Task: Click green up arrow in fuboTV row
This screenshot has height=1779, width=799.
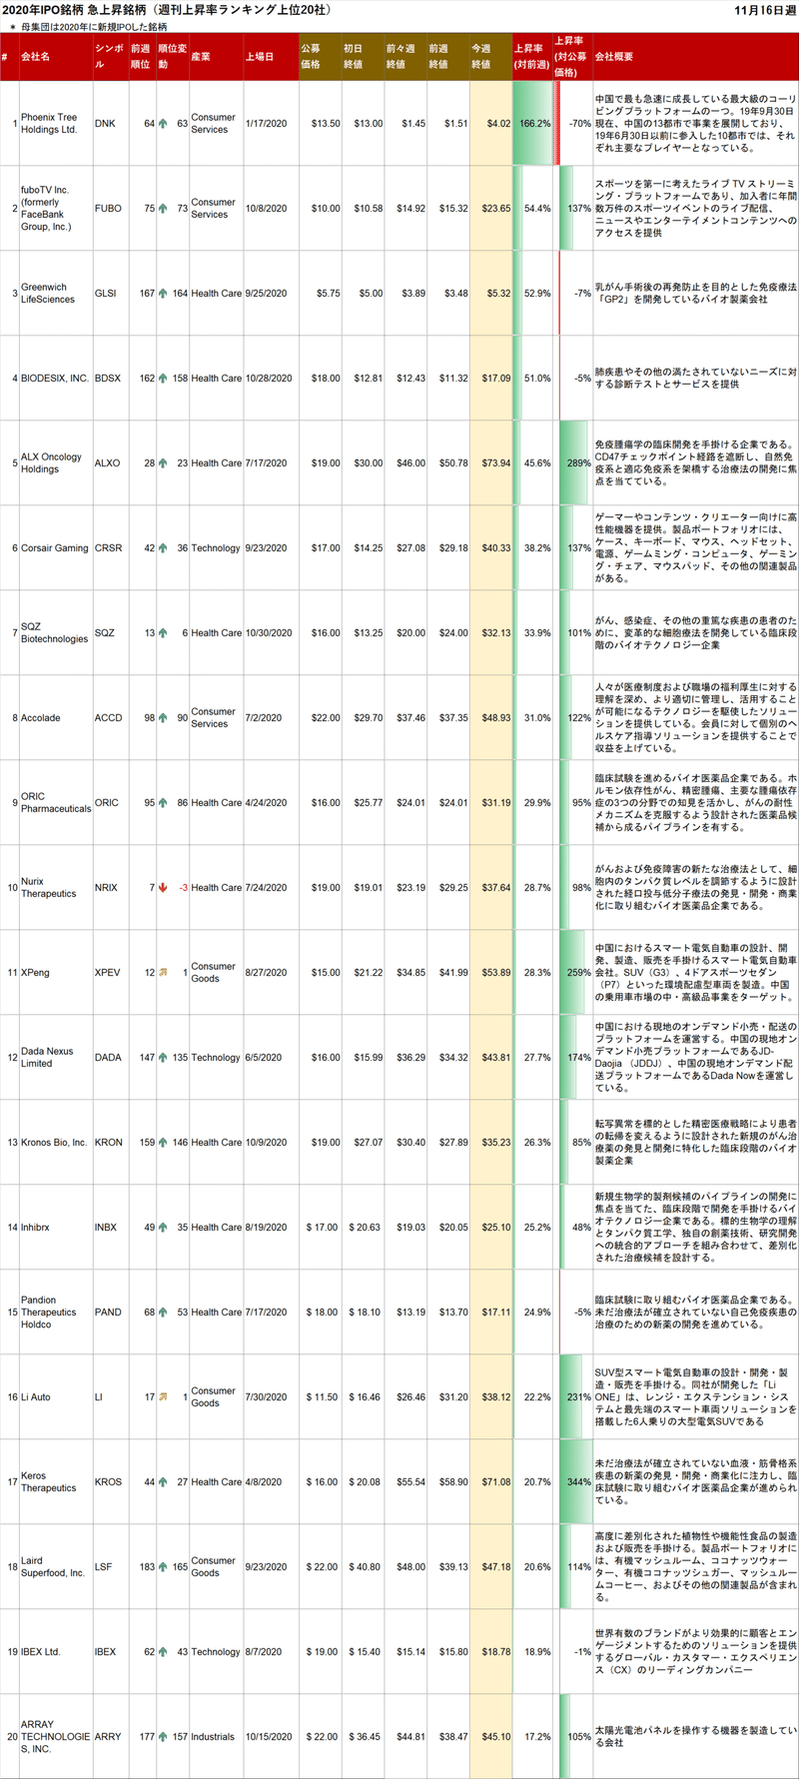Action: [x=163, y=209]
